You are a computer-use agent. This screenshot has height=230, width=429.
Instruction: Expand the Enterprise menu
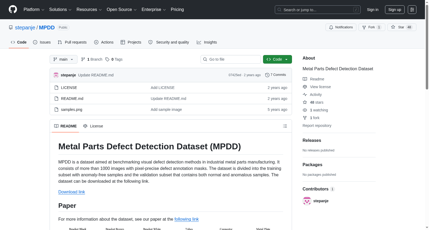(154, 10)
